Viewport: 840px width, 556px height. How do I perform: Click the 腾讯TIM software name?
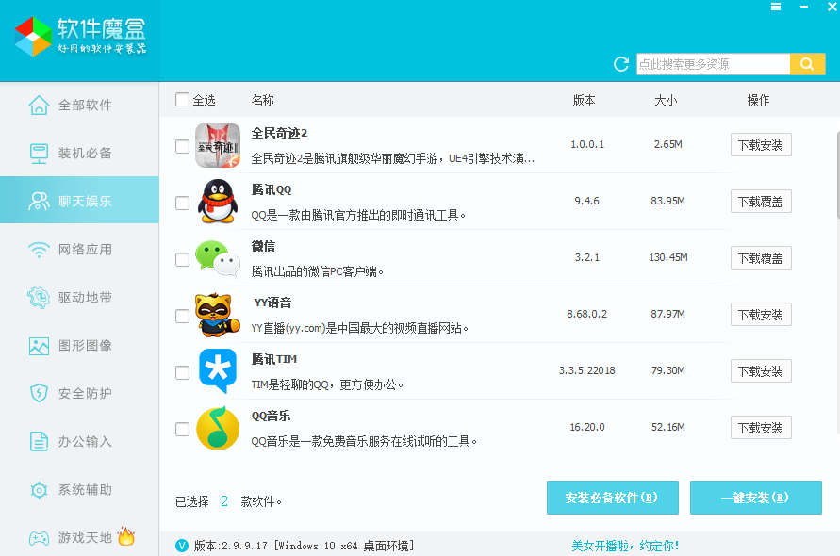coord(273,359)
